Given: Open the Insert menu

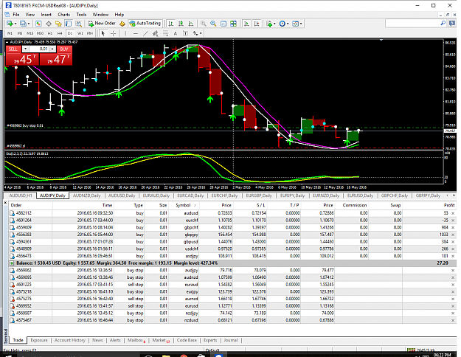Looking at the screenshot, I should click(x=46, y=15).
